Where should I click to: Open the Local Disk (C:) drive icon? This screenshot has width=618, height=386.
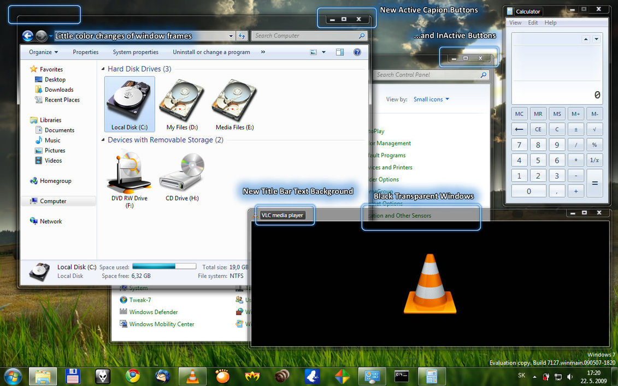pyautogui.click(x=130, y=104)
